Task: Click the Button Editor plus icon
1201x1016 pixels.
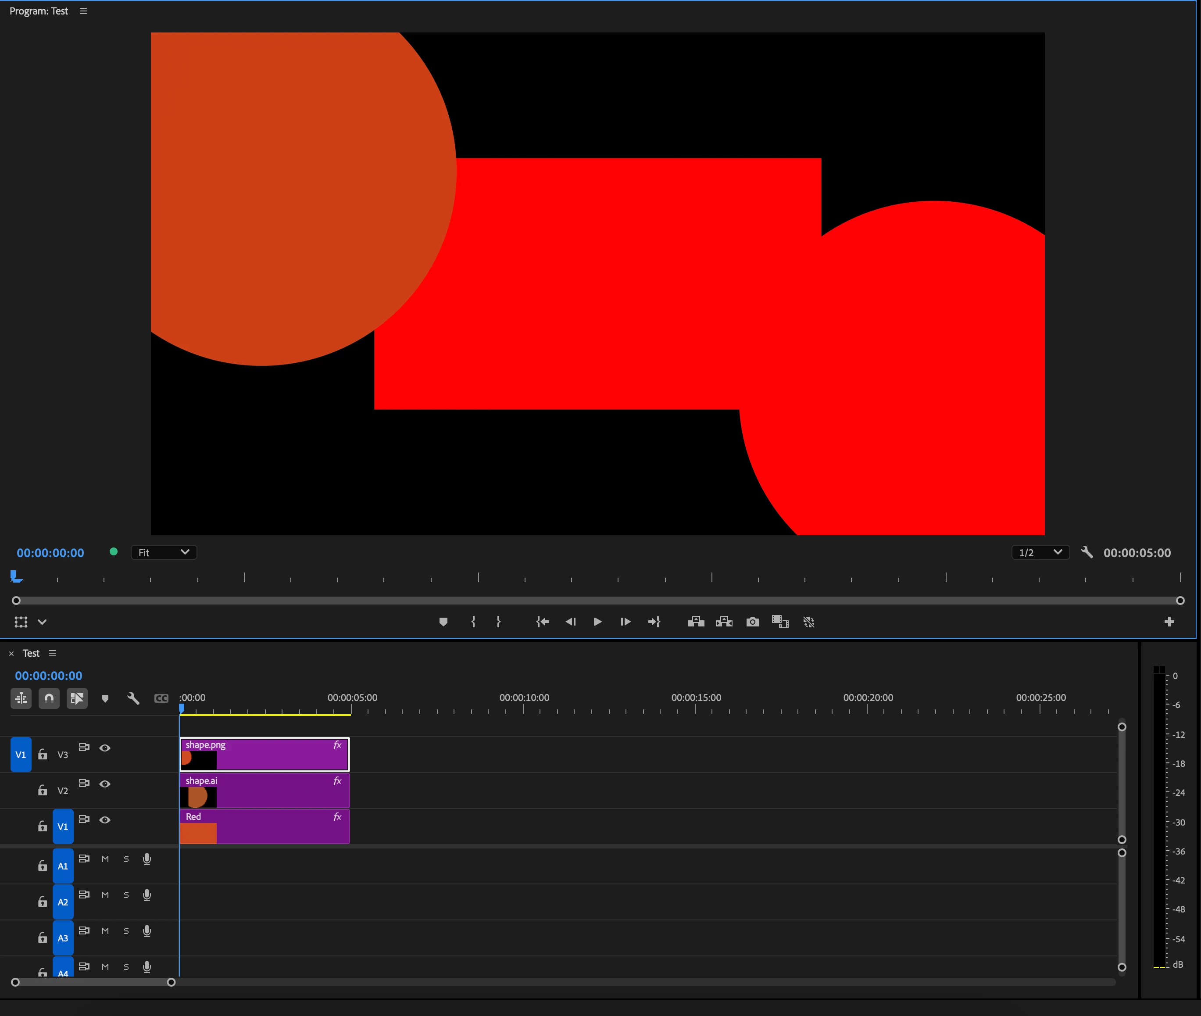Action: pyautogui.click(x=1169, y=622)
